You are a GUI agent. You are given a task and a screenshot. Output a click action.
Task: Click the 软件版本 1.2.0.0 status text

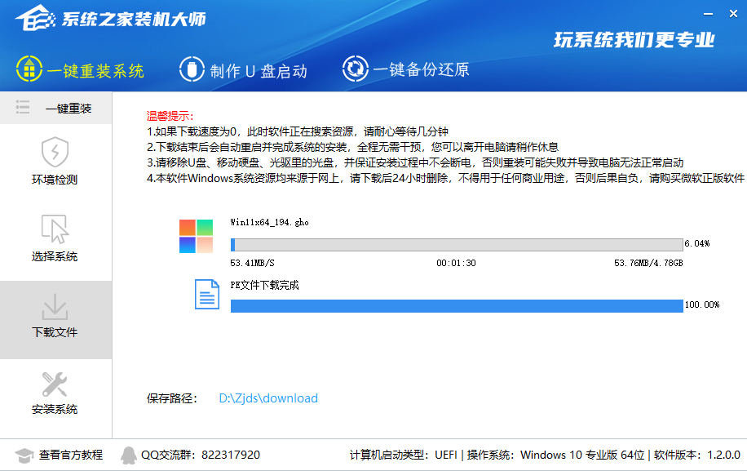(x=694, y=454)
